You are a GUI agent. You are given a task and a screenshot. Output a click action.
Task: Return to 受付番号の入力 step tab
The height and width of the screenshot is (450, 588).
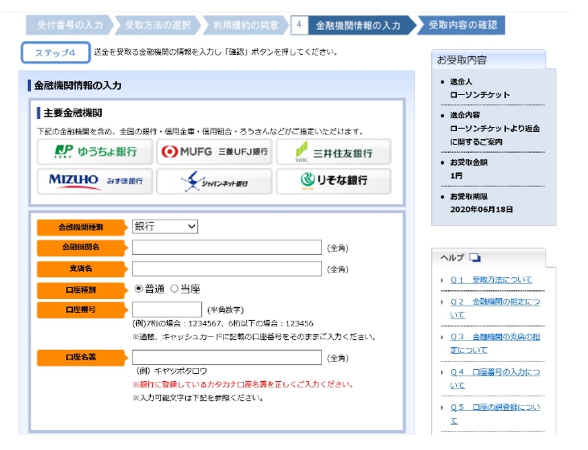pyautogui.click(x=69, y=25)
